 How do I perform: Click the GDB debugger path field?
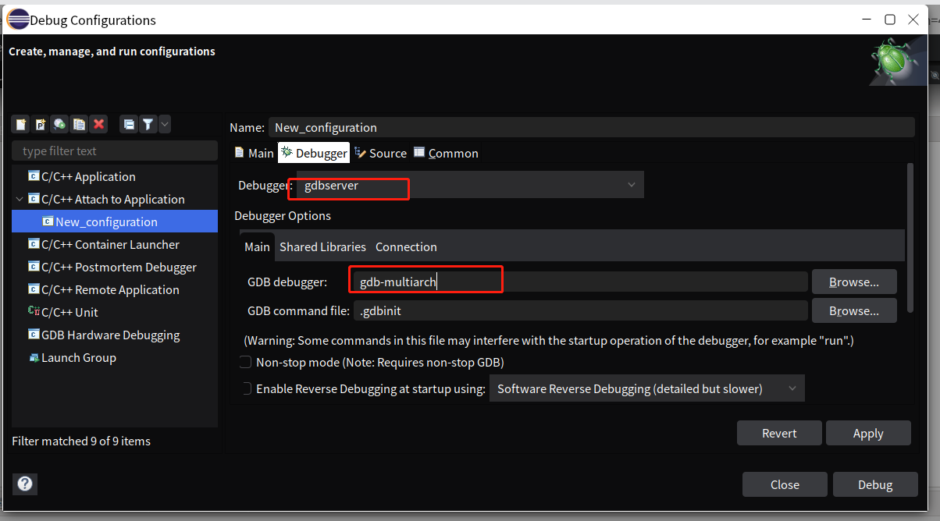581,282
